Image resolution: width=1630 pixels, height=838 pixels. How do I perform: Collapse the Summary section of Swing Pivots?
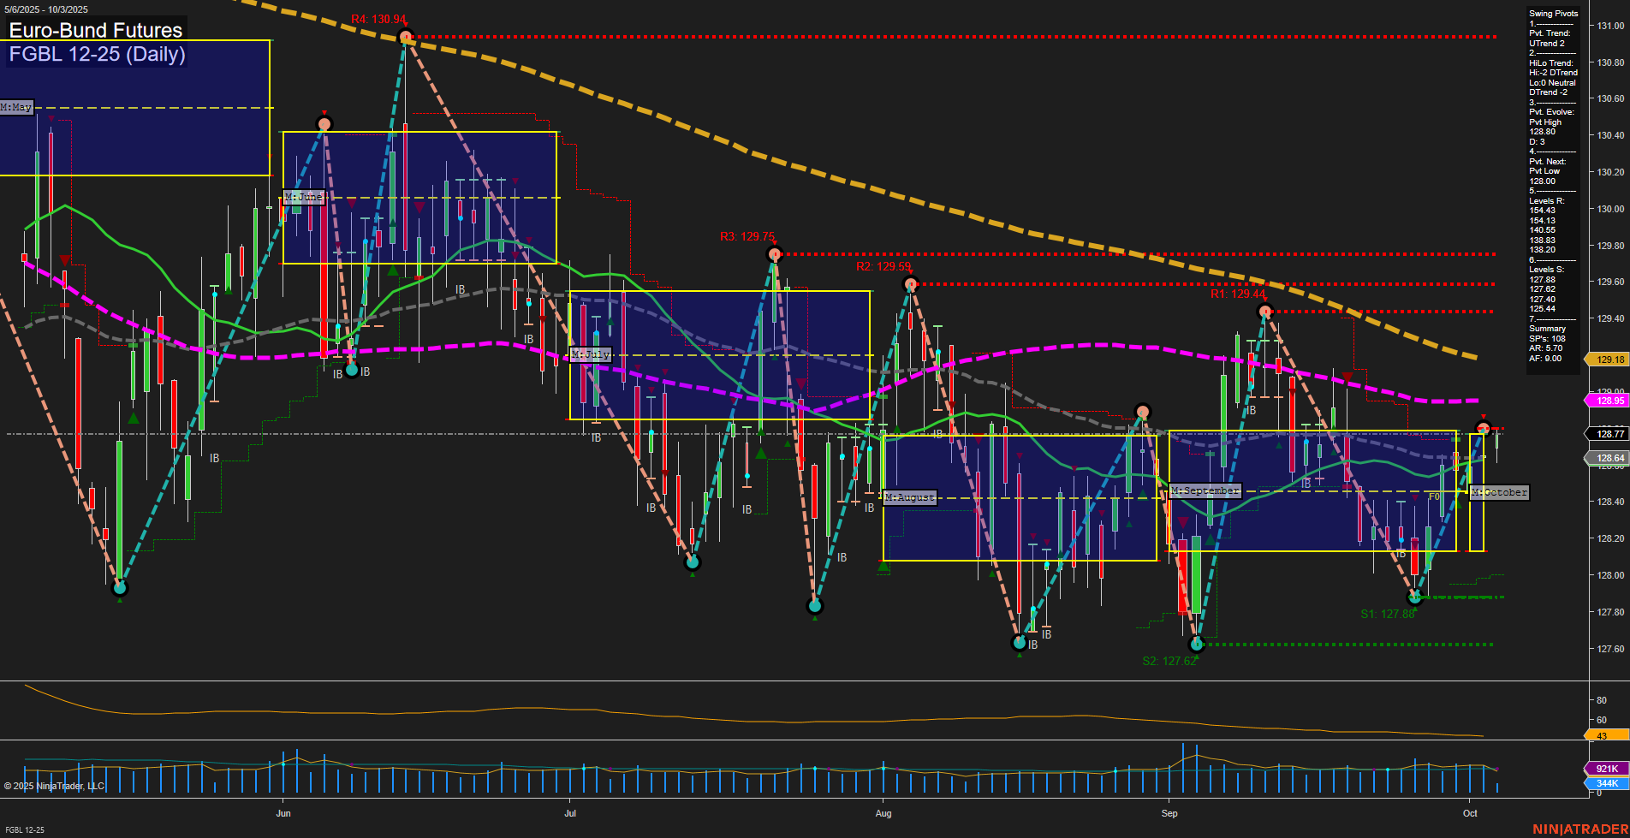1549,328
